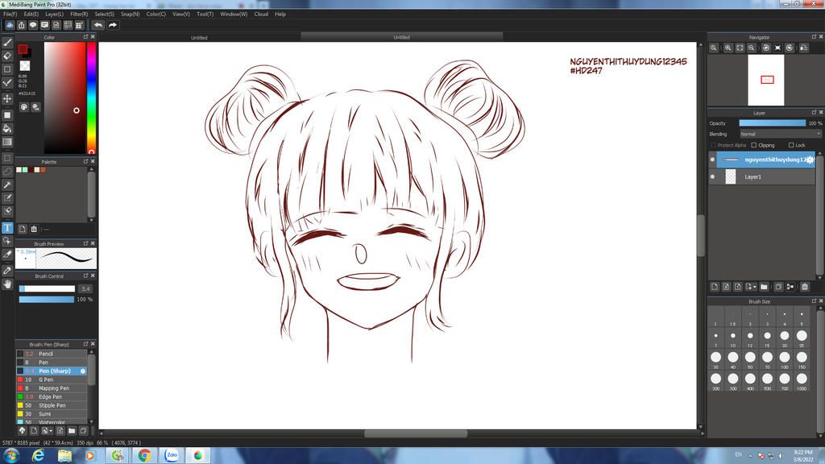This screenshot has width=825, height=464.
Task: Click the brush size value field 5.4
Action: click(x=85, y=289)
